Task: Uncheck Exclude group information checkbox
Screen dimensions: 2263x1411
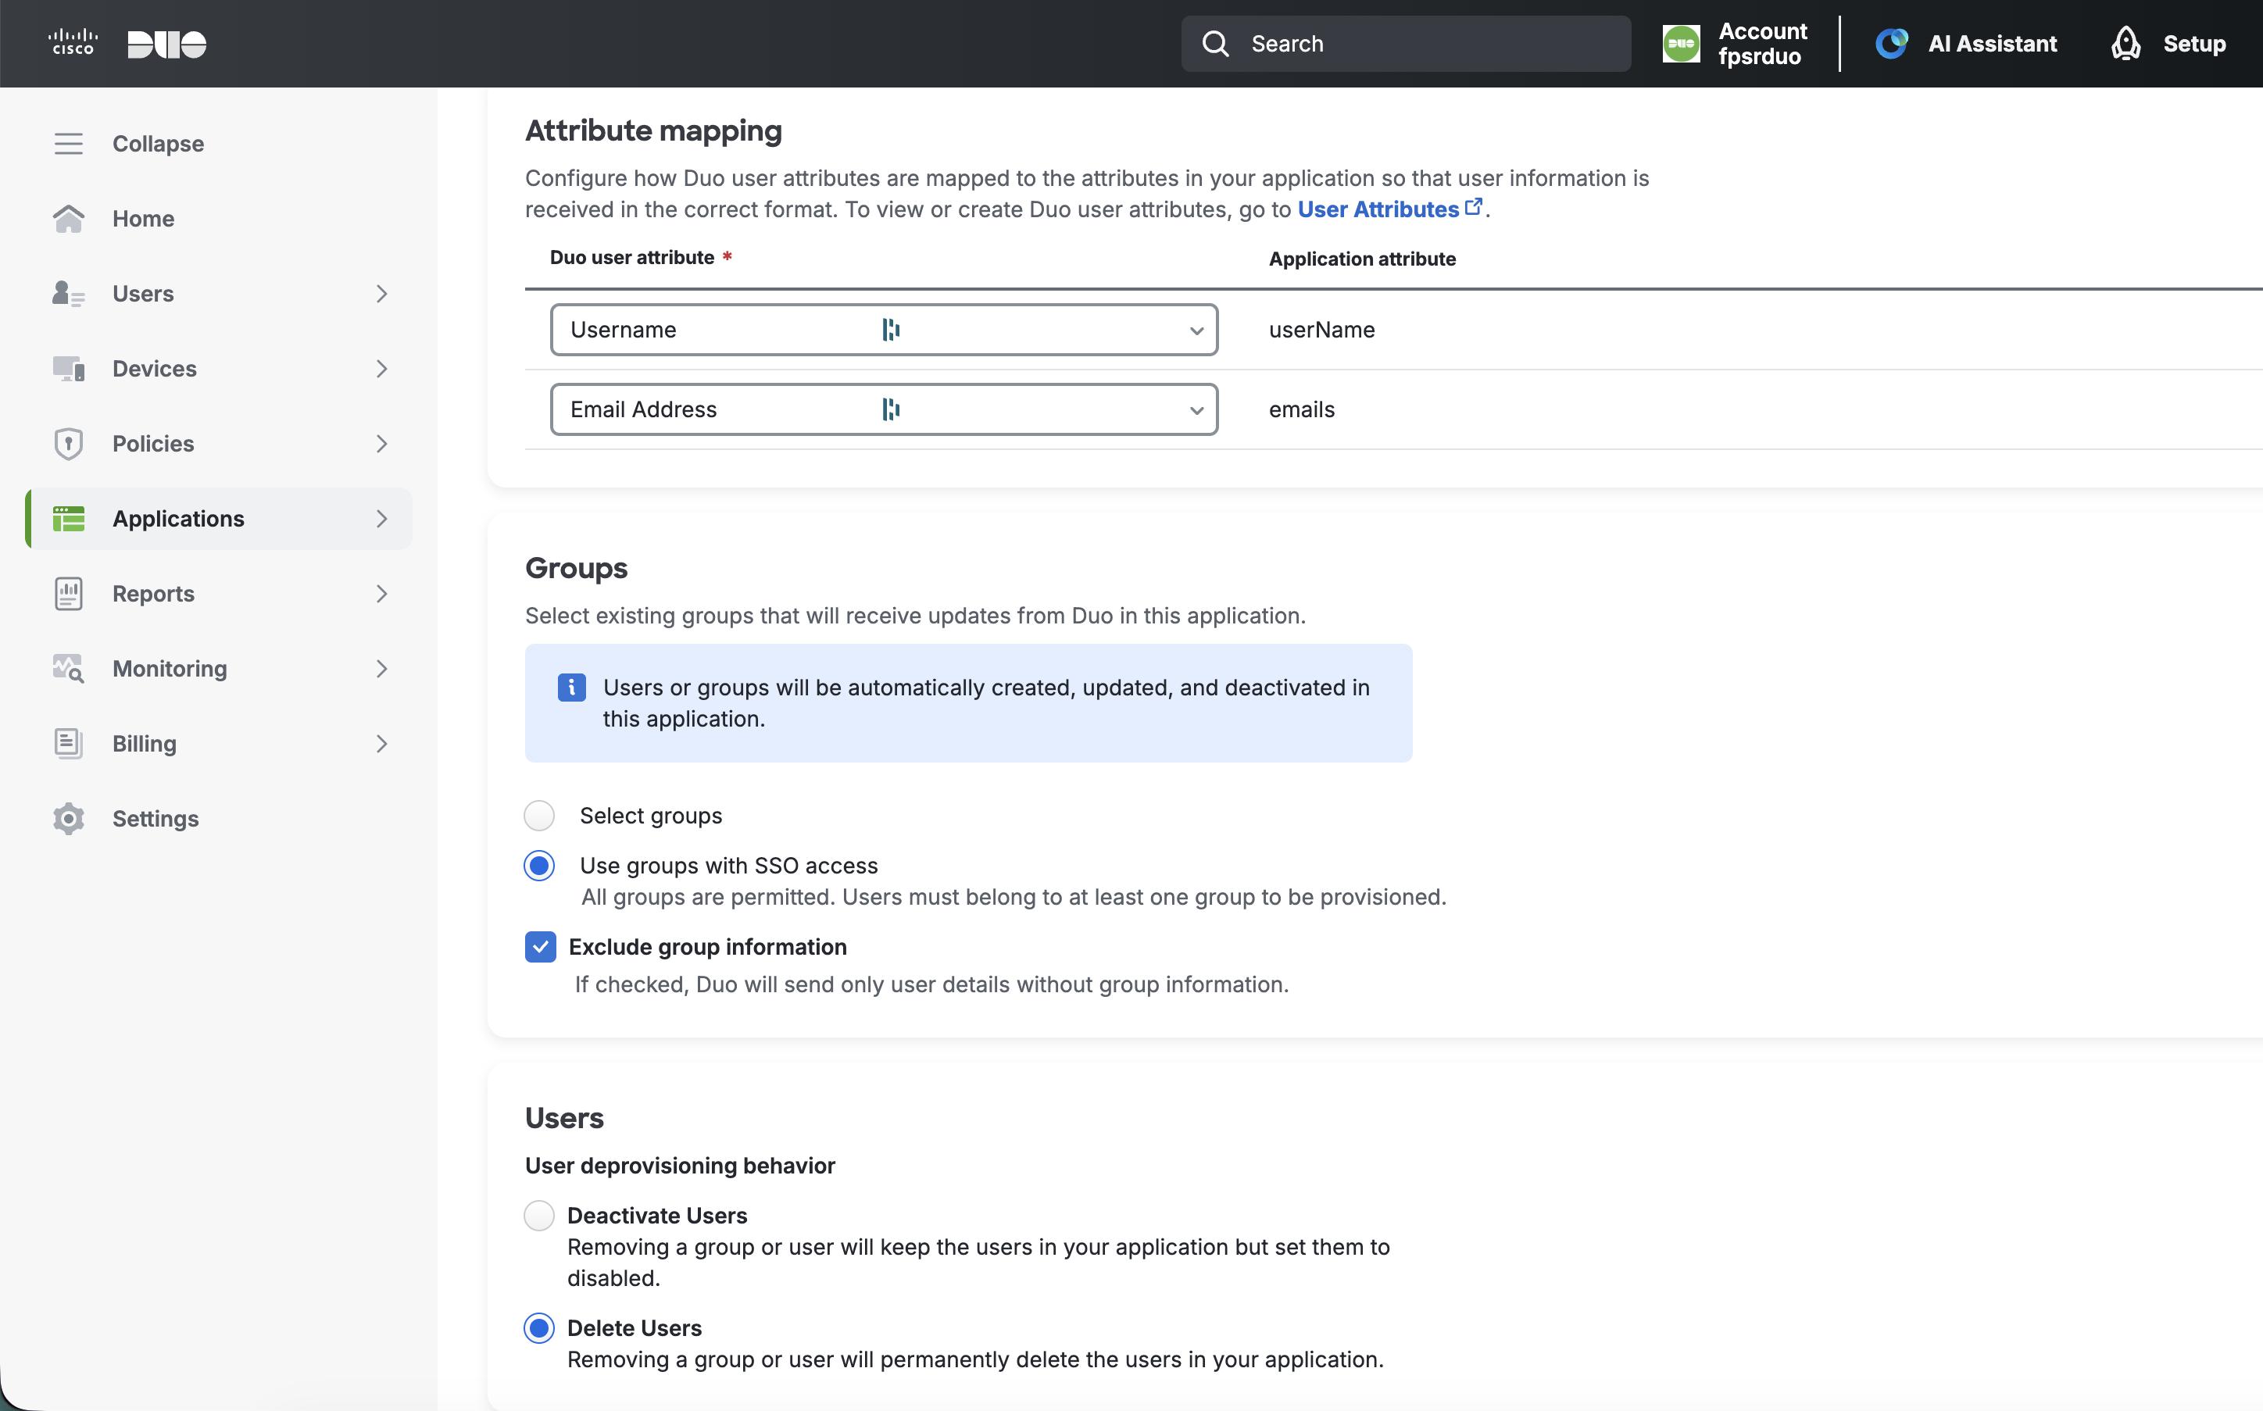Action: (540, 947)
